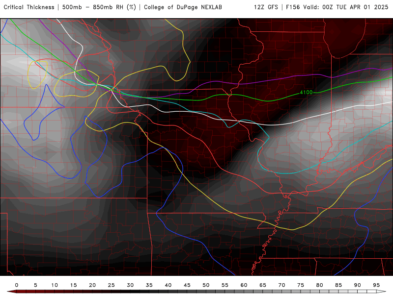Screen dimensions: 393x294
Task: Click the white right arrow of the colorbar
Action: click(x=381, y=292)
